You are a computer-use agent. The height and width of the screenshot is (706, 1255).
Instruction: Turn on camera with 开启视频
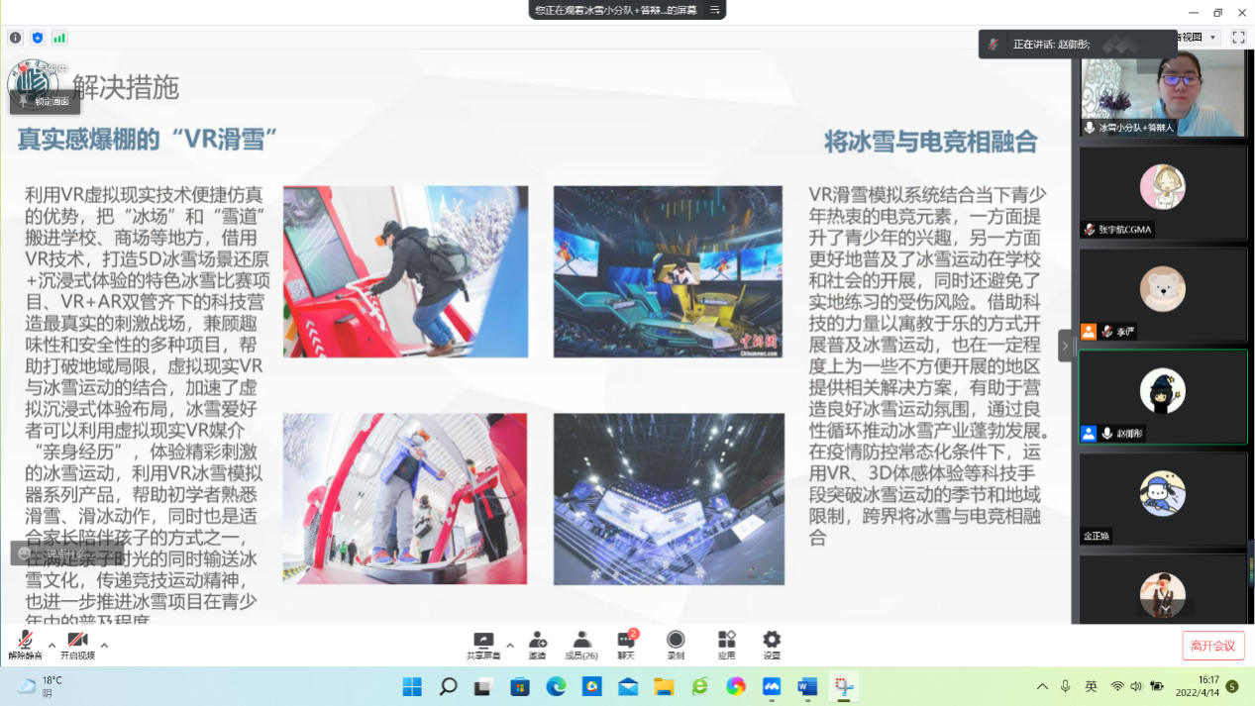[x=77, y=644]
